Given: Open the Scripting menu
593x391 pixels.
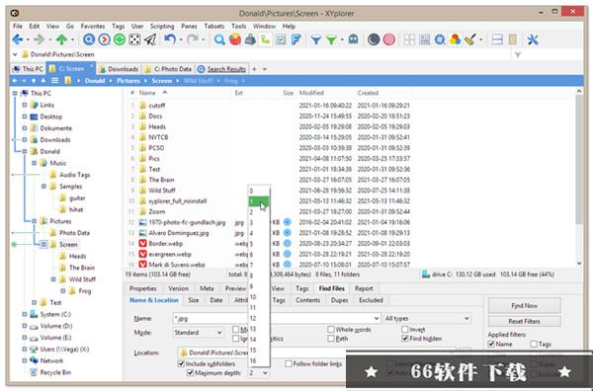Looking at the screenshot, I should coord(162,26).
